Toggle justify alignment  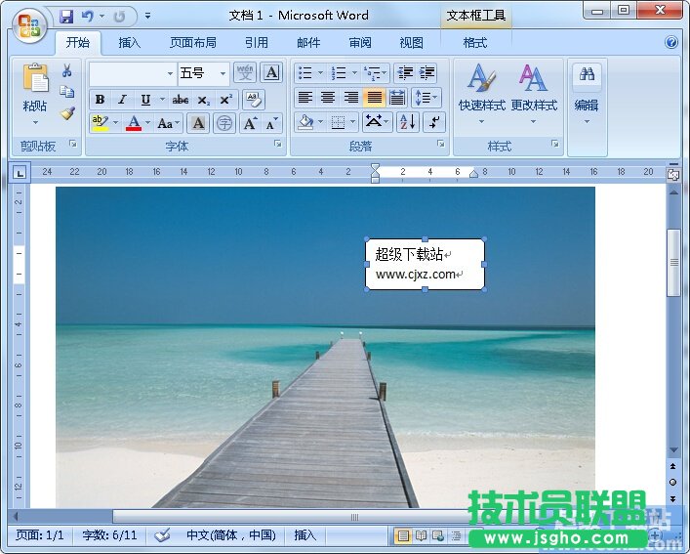pyautogui.click(x=374, y=98)
